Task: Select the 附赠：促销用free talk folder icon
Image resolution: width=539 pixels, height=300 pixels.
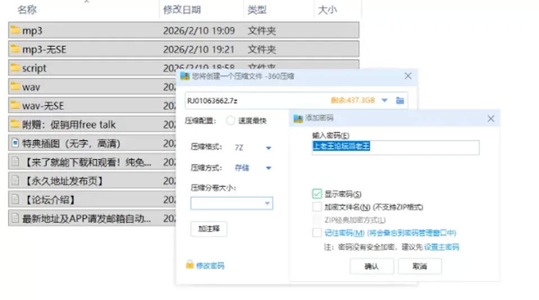Action: tap(15, 124)
